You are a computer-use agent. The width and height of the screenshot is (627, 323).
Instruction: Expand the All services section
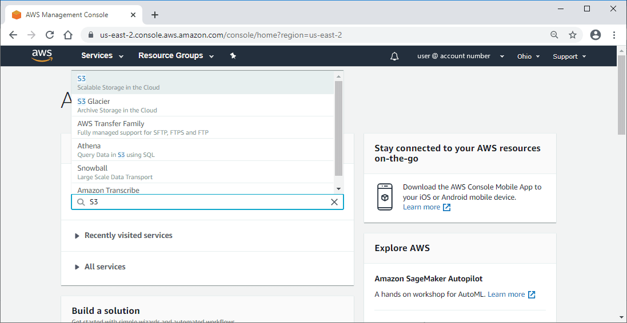[x=100, y=267]
